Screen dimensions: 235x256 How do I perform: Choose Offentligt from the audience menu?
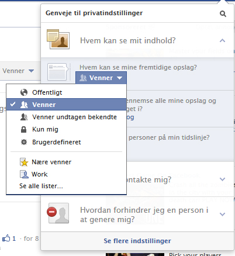pos(66,92)
